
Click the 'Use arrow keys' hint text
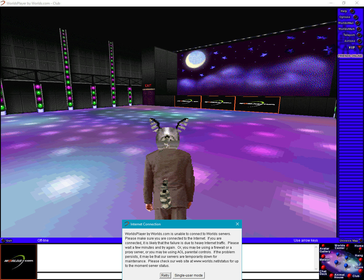pos(306,240)
